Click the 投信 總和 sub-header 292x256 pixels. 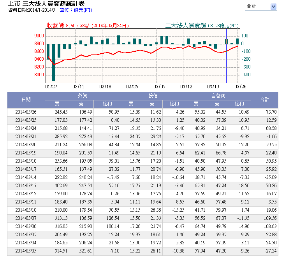pos(174,104)
